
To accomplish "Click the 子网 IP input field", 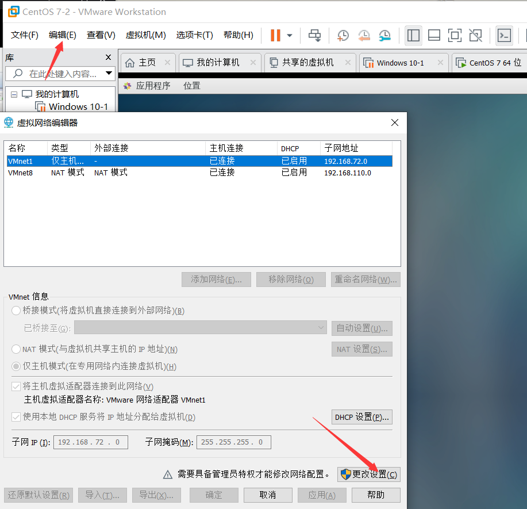I will tap(90, 442).
